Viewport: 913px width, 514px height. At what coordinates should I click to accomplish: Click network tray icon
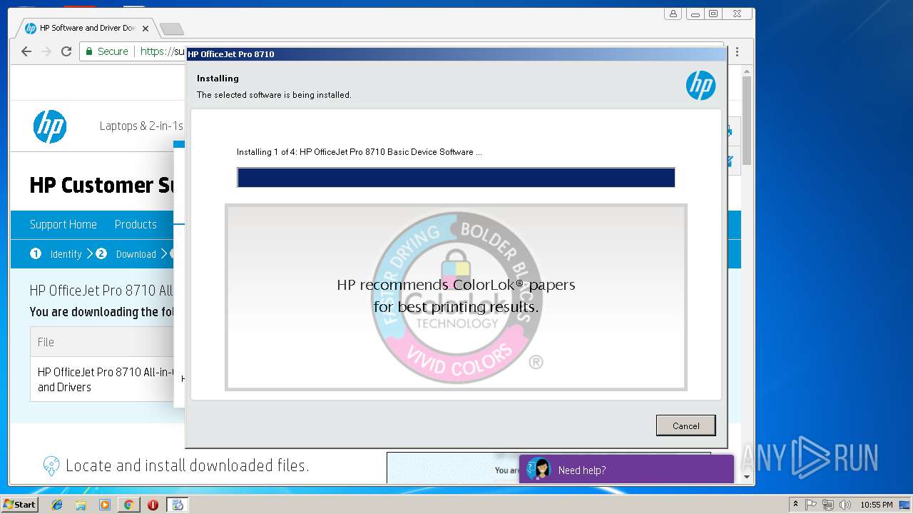[x=828, y=505]
